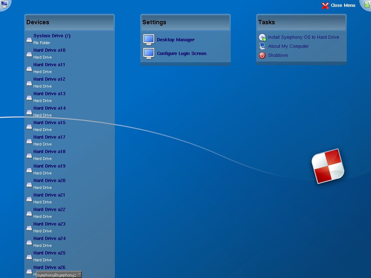
Task: Click the drive icon beside Hard Drive a10
Action: 29,54
